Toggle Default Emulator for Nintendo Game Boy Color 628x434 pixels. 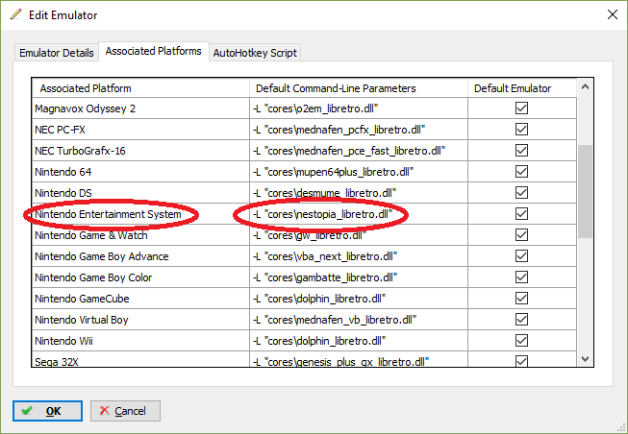pyautogui.click(x=521, y=277)
